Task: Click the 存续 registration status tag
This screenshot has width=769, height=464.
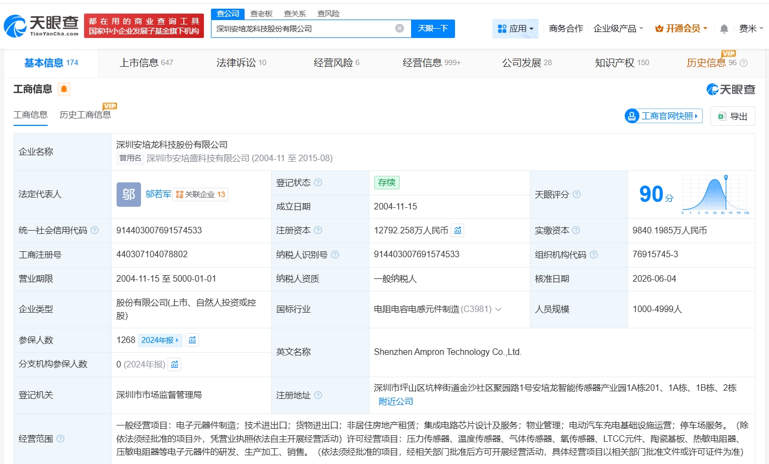Action: pos(387,183)
